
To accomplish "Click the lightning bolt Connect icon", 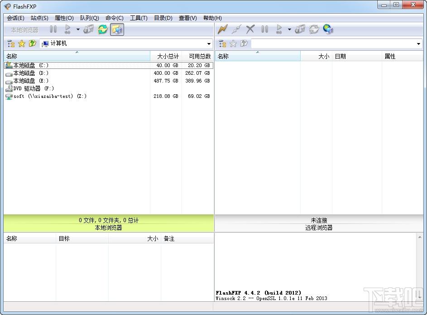I will tap(222, 29).
